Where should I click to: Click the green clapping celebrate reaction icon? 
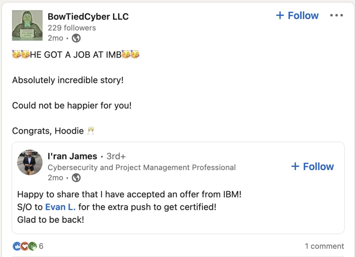32,246
